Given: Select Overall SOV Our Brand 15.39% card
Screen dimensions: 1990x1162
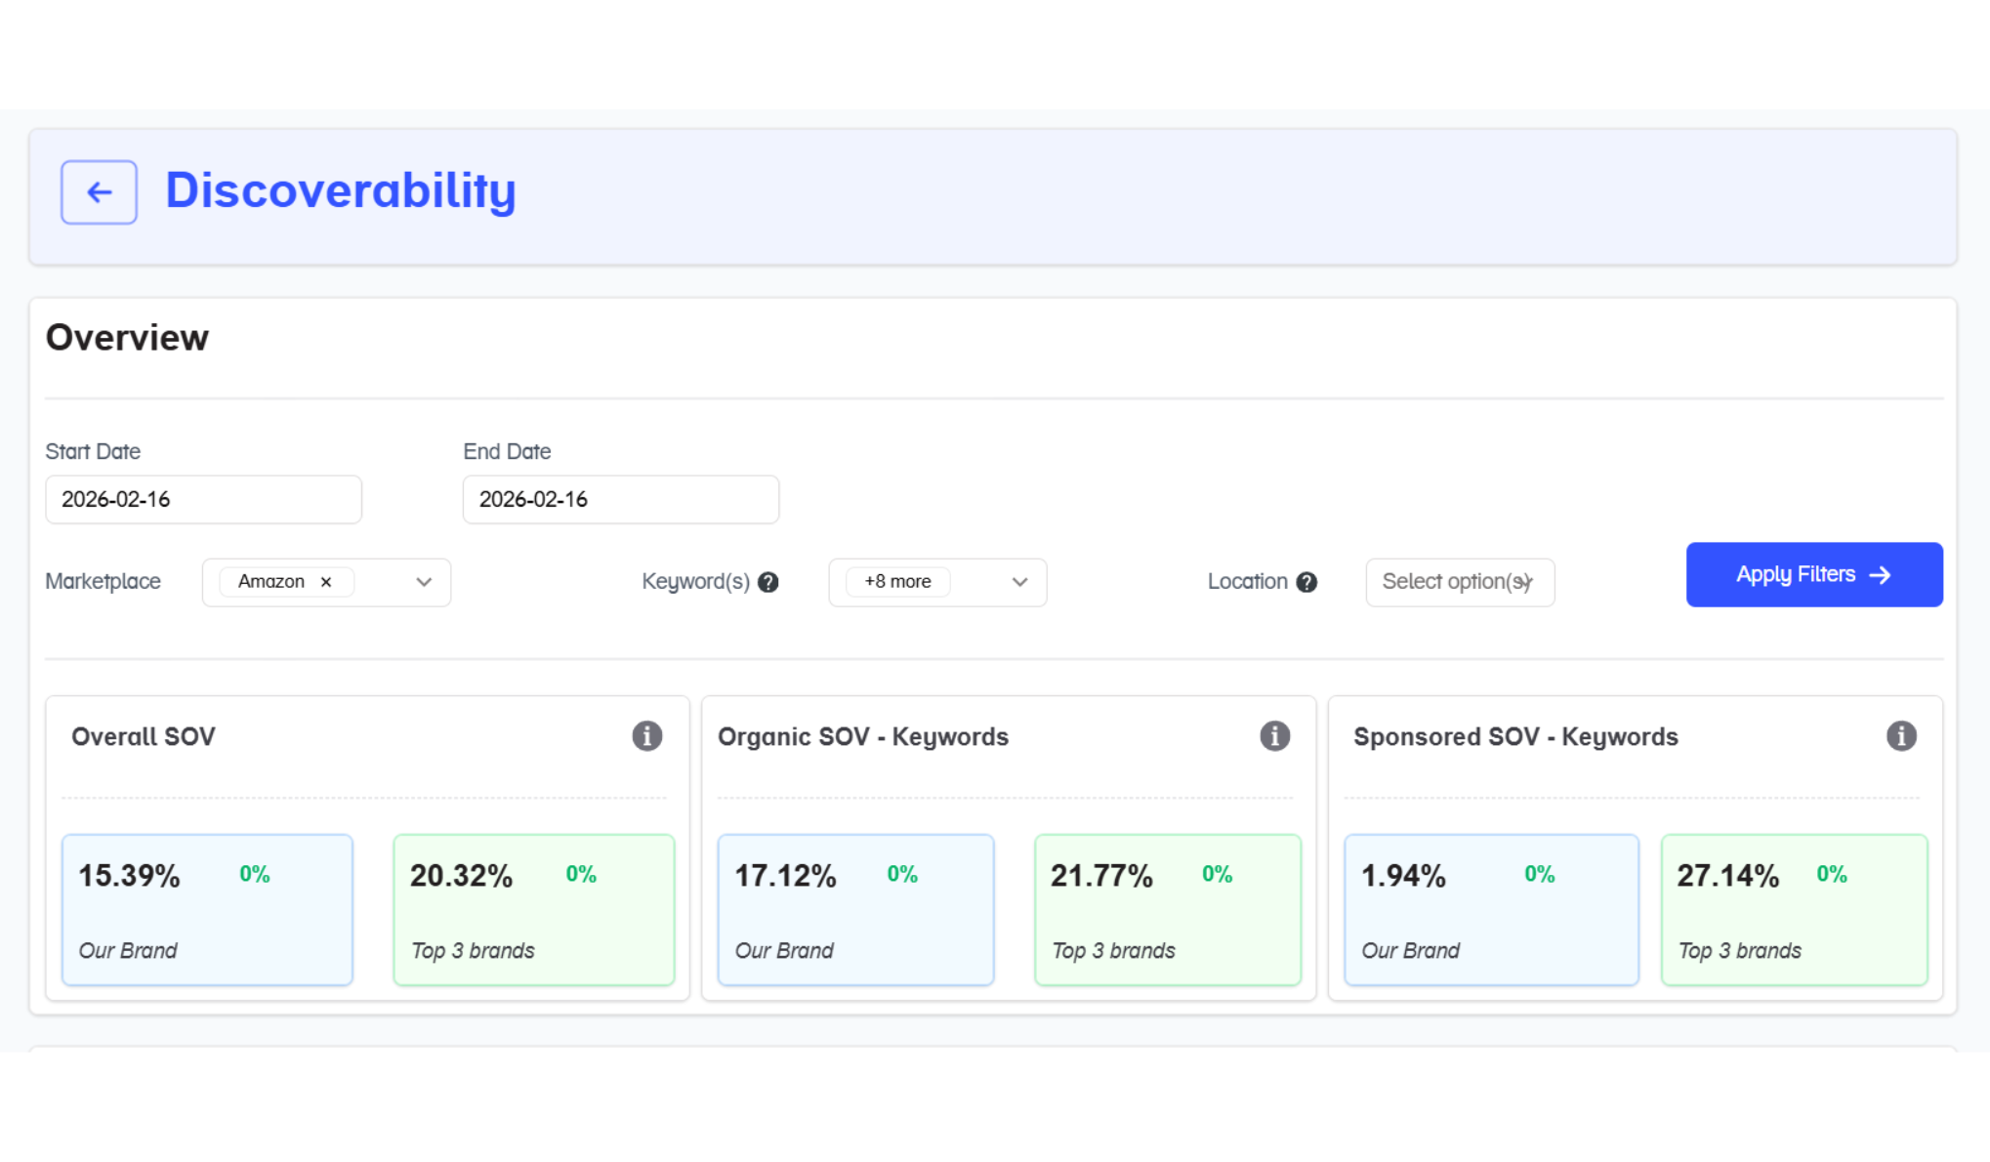Looking at the screenshot, I should click(x=207, y=909).
